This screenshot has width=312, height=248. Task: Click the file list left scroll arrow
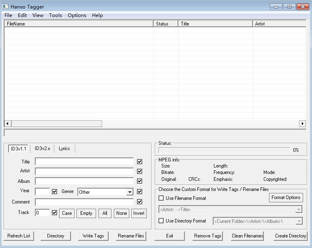click(8, 123)
